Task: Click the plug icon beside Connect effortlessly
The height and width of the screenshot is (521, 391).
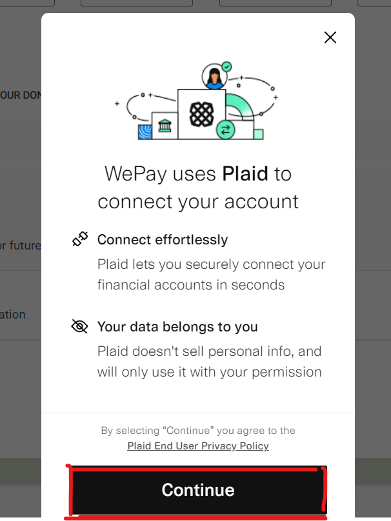Action: point(79,240)
